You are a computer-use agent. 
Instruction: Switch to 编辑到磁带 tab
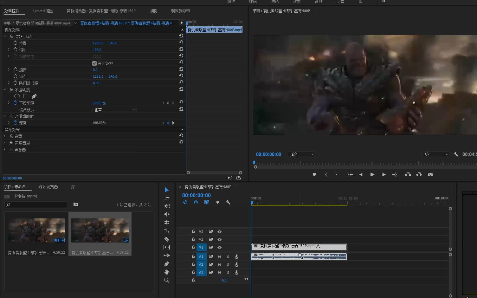click(180, 11)
